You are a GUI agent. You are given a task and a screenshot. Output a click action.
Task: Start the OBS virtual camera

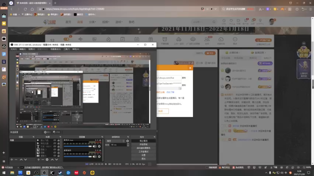click(143, 148)
